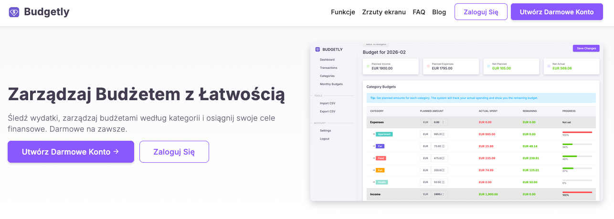The image size is (614, 219).
Task: Select Import CSV in the preview sidebar
Action: (x=328, y=103)
